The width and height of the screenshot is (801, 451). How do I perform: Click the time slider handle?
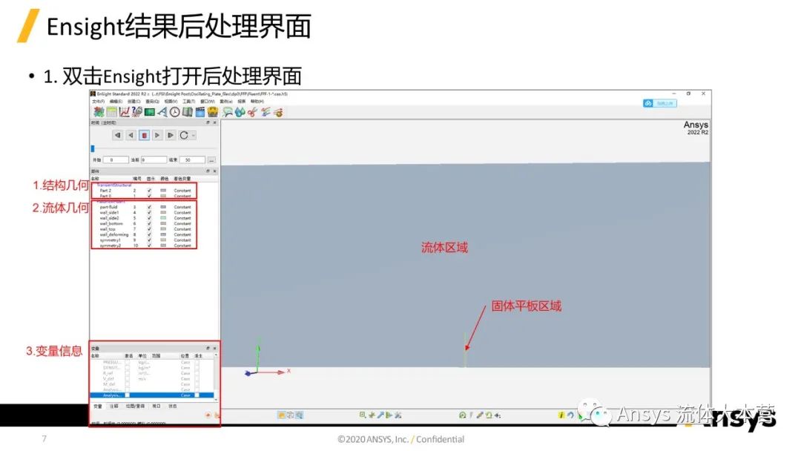tap(93, 148)
